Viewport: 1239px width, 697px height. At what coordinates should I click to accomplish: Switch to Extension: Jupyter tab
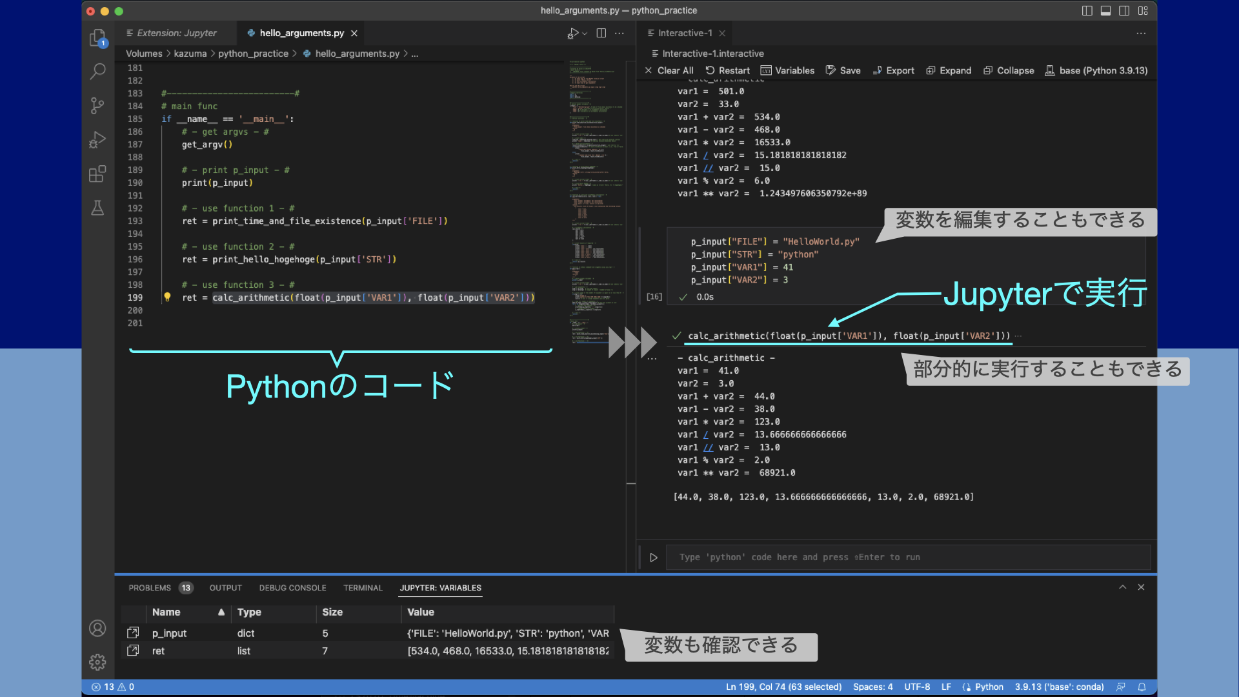click(176, 33)
